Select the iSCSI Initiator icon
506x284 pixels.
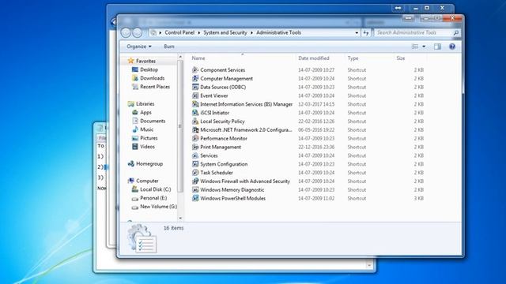click(x=195, y=113)
